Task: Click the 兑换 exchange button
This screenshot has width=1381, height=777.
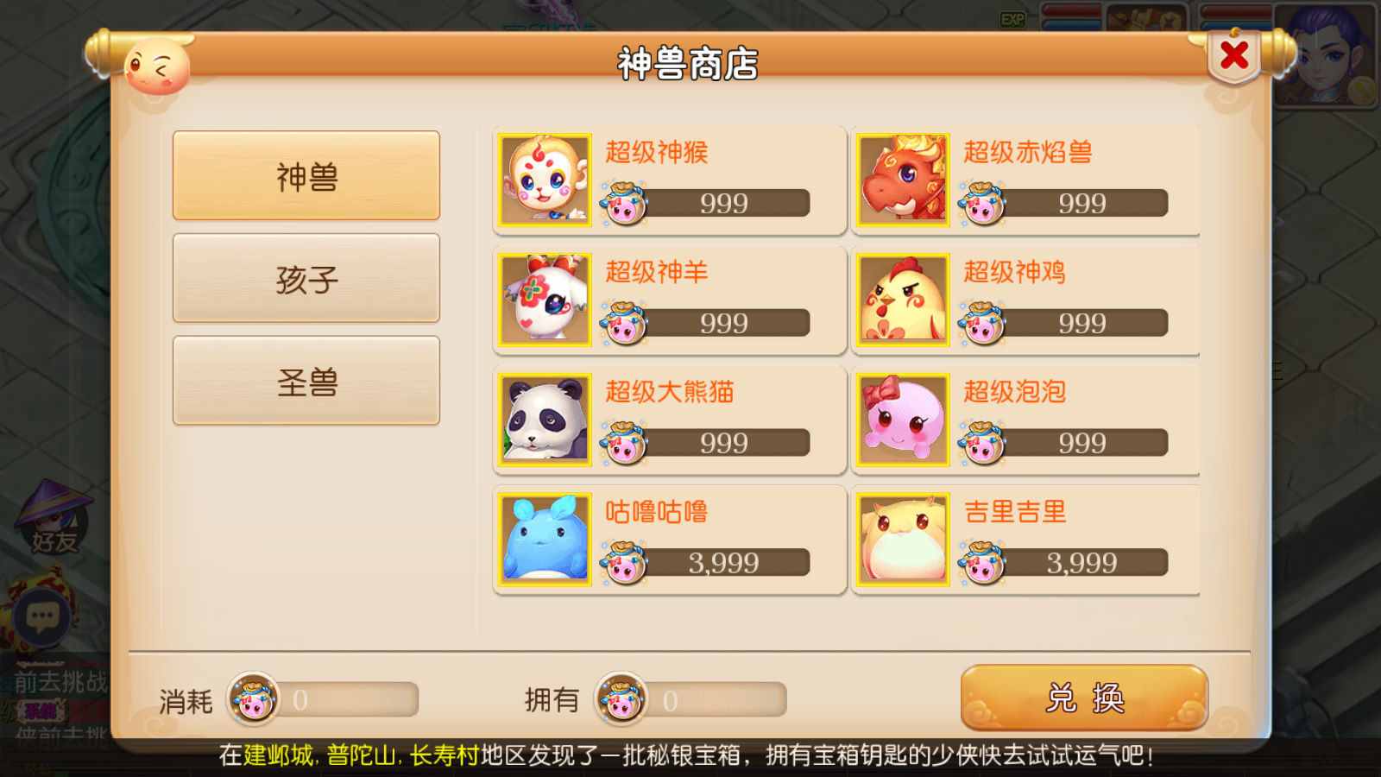Action: point(1084,698)
